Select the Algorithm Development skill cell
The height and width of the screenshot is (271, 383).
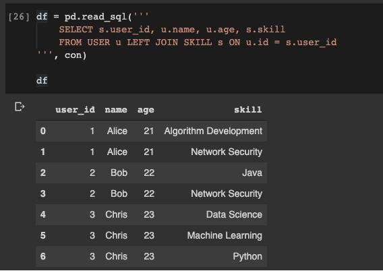[213, 131]
